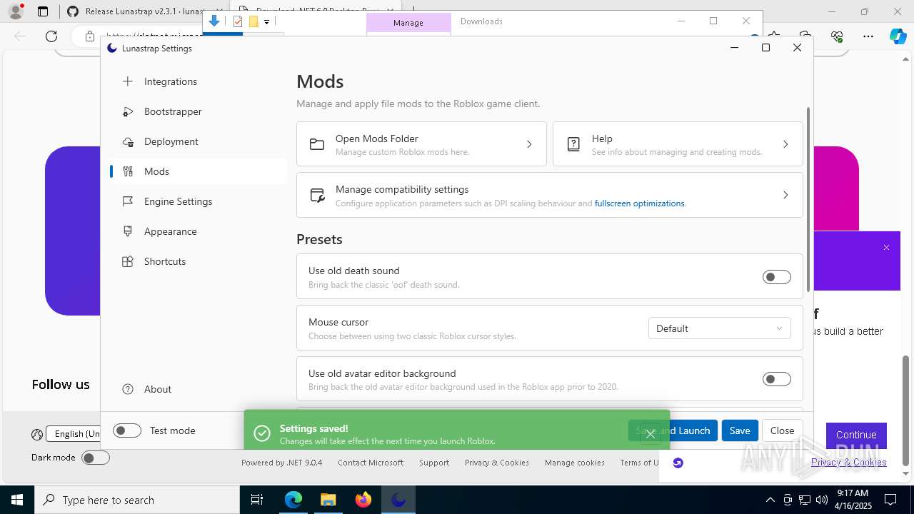Click the clock showing 9:17 AM
This screenshot has height=514, width=914.
tap(853, 500)
